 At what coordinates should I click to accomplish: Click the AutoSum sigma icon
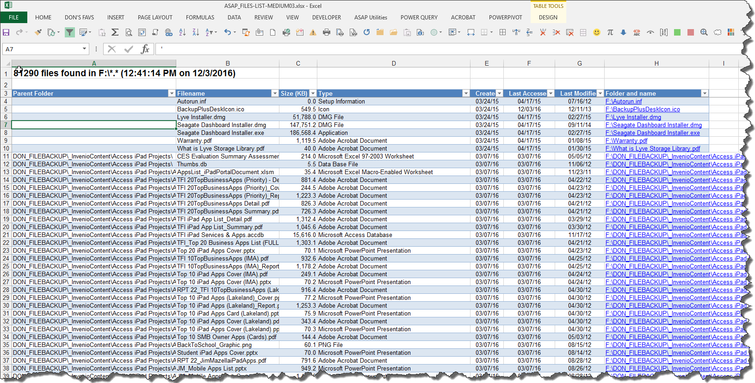click(115, 32)
